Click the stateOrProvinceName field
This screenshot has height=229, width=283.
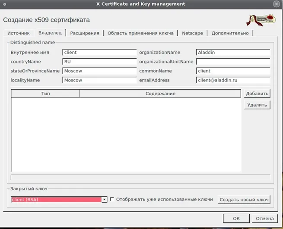click(x=99, y=71)
